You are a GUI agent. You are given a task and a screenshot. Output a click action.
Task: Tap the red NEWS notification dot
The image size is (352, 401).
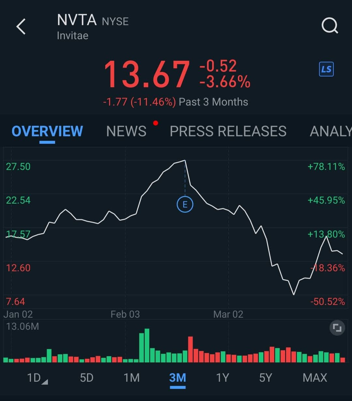coord(155,123)
